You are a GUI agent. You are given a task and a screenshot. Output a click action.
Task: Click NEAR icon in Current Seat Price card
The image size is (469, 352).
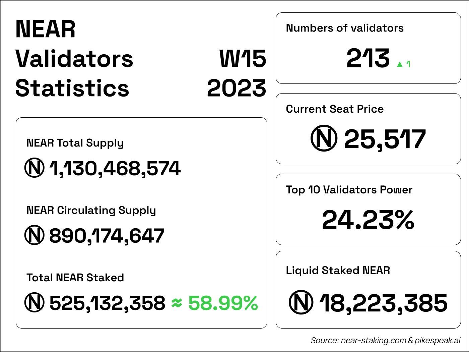(324, 139)
